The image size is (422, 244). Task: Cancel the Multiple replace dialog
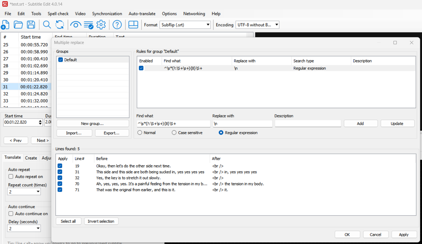click(376, 235)
